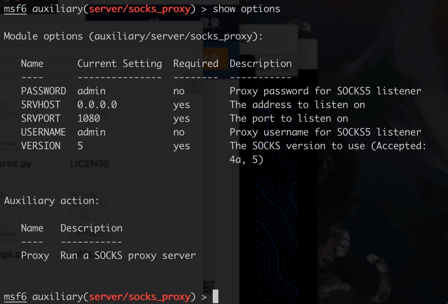This screenshot has height=304, width=448.
Task: Click the 'Description' header in the action table
Action: (91, 228)
